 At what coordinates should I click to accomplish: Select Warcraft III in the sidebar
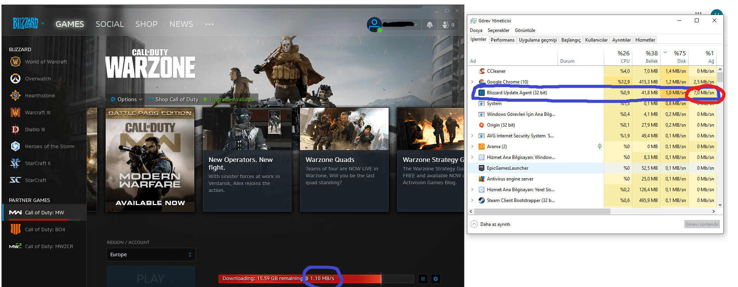[x=30, y=112]
